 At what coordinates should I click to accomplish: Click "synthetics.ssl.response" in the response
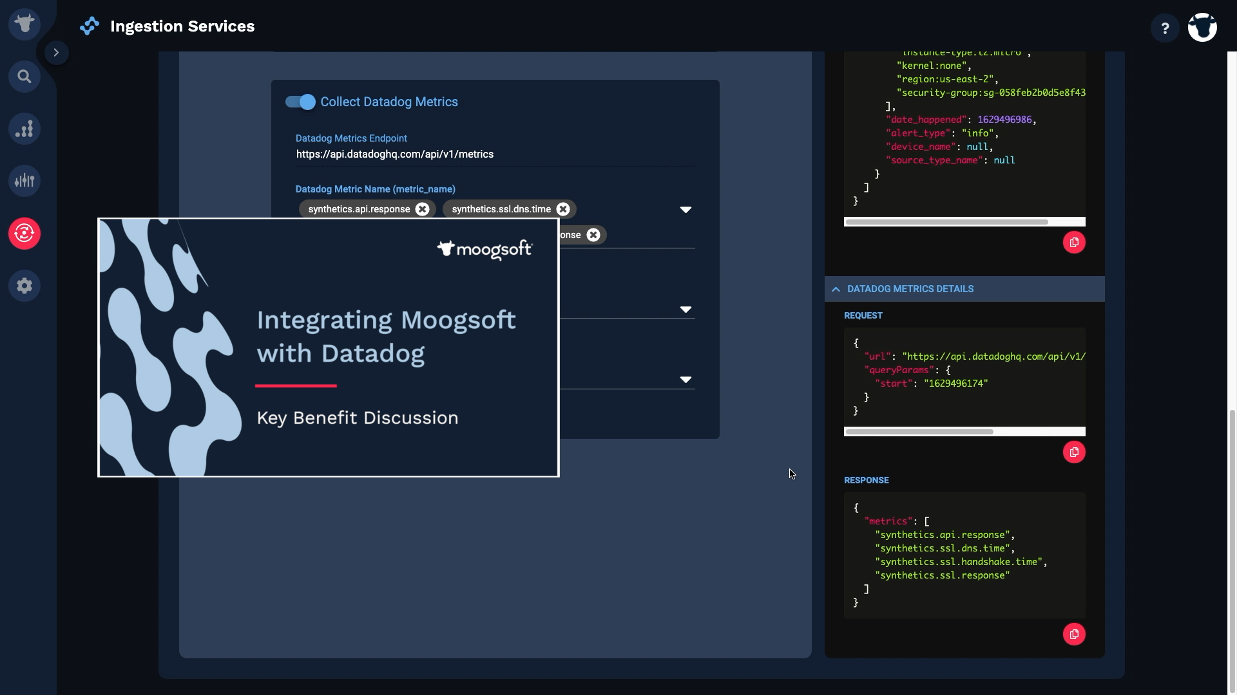pos(942,575)
